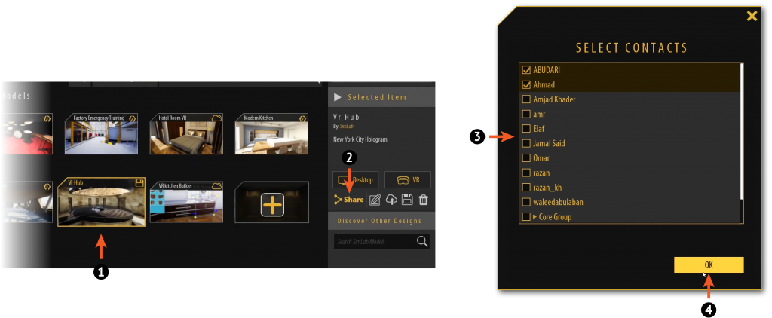Open the Discover Other Designs section
Image resolution: width=772 pixels, height=318 pixels.
[x=379, y=221]
